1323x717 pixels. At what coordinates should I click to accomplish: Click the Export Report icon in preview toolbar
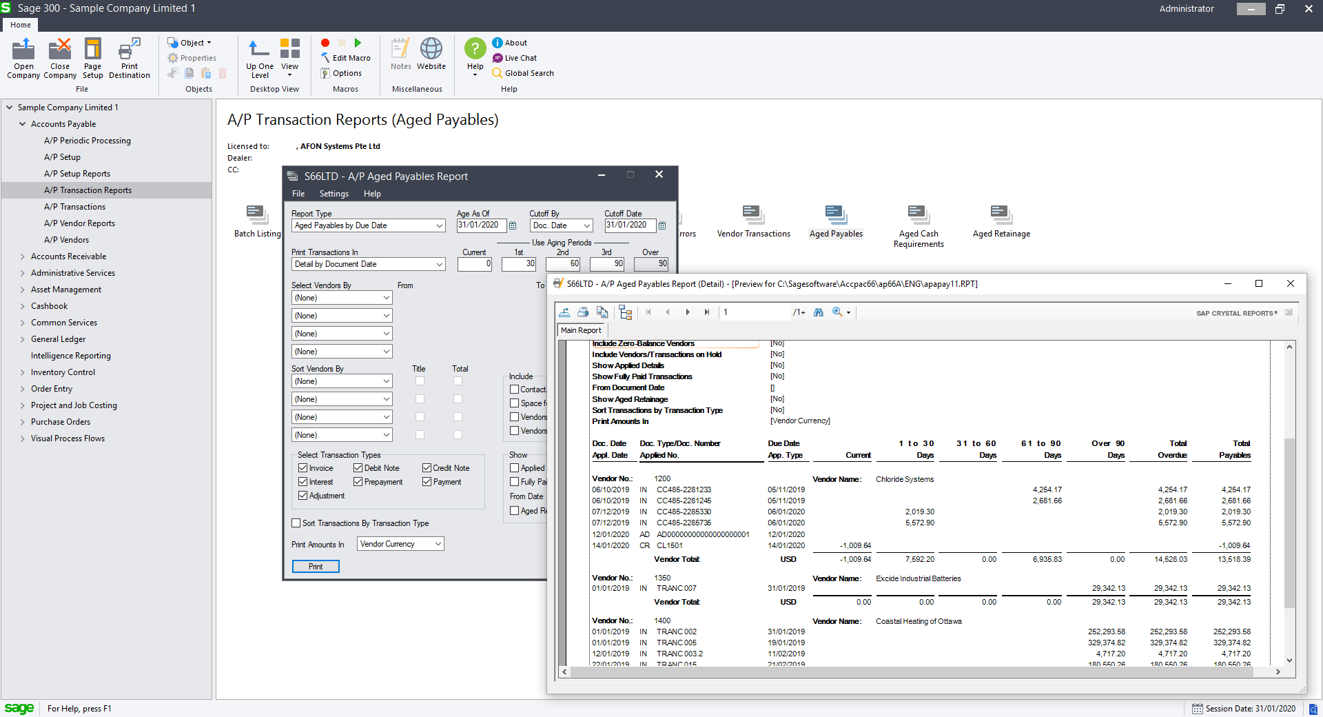tap(564, 312)
